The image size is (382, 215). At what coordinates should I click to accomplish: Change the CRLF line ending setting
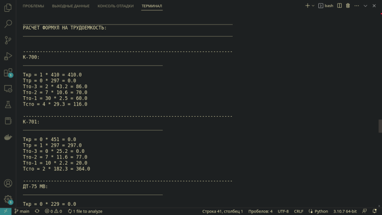[x=298, y=211]
